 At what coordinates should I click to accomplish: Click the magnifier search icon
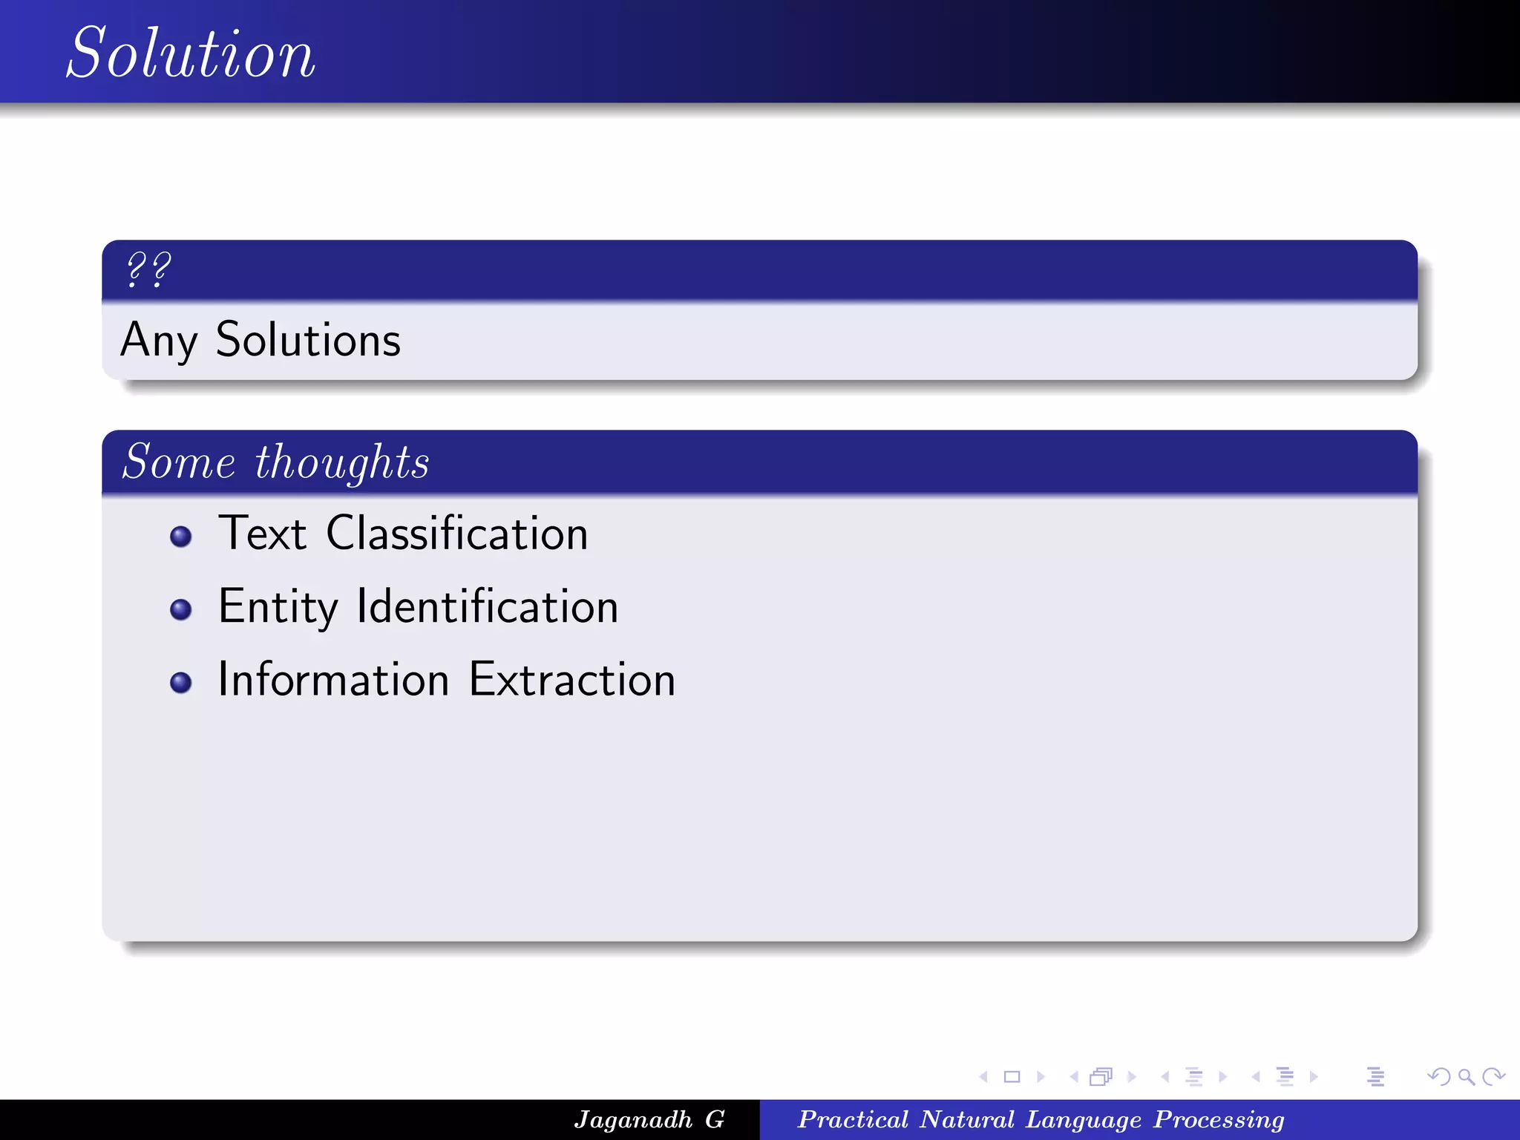click(x=1466, y=1076)
